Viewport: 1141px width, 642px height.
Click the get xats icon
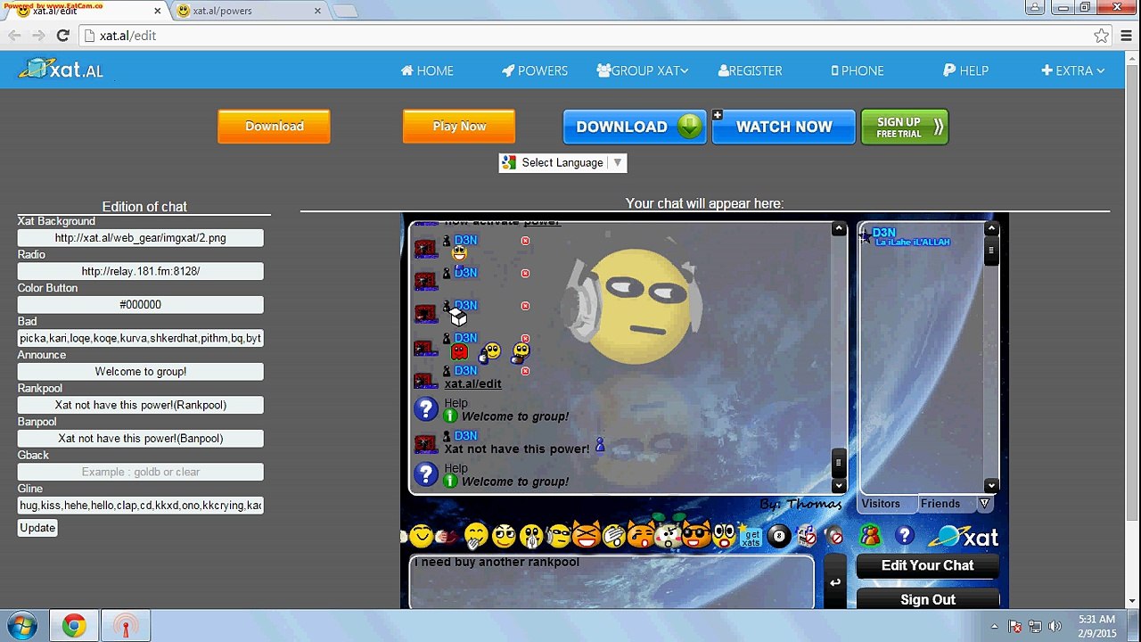click(751, 537)
